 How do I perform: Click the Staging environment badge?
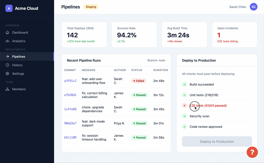91,7
